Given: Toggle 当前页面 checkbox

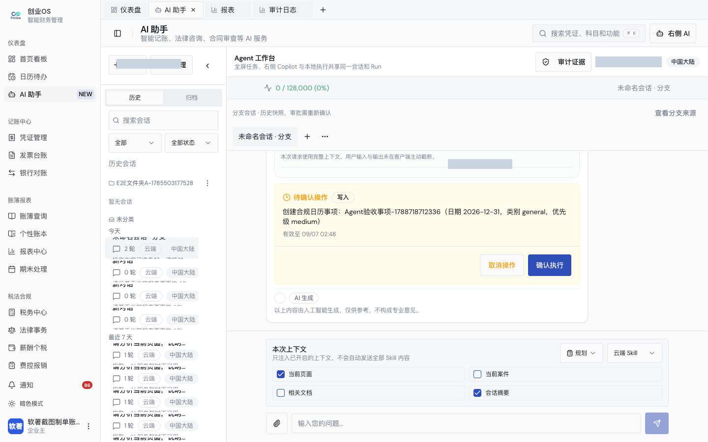Looking at the screenshot, I should (281, 374).
